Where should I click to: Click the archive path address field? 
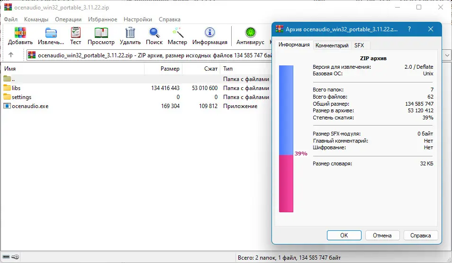150,55
